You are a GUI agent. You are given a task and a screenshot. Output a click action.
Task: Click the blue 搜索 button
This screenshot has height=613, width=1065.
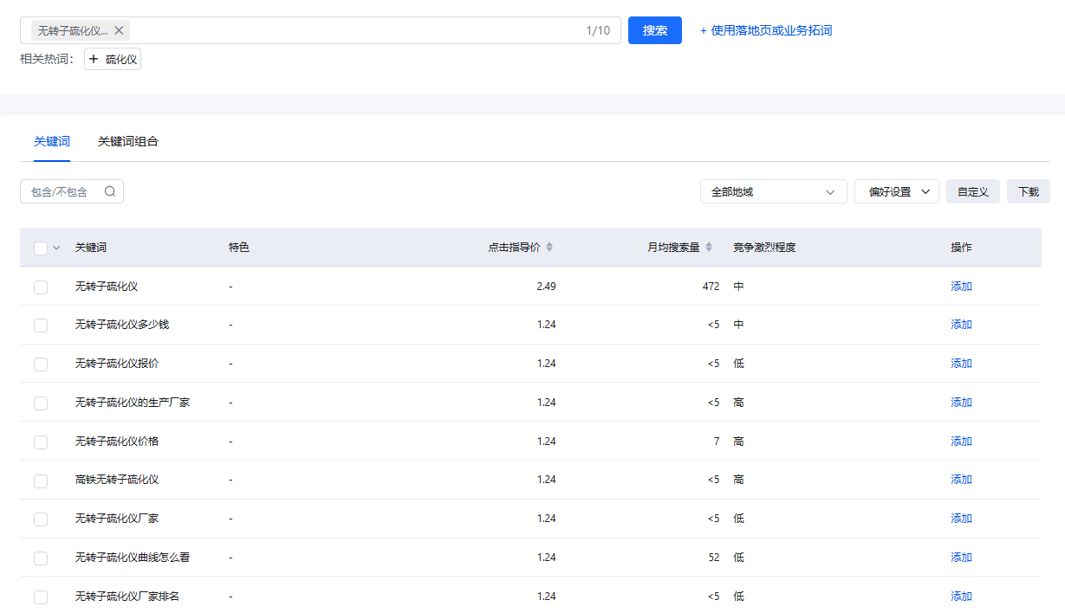point(655,30)
